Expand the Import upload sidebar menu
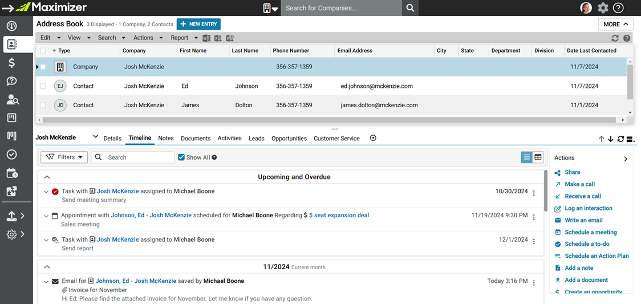 pyautogui.click(x=16, y=216)
